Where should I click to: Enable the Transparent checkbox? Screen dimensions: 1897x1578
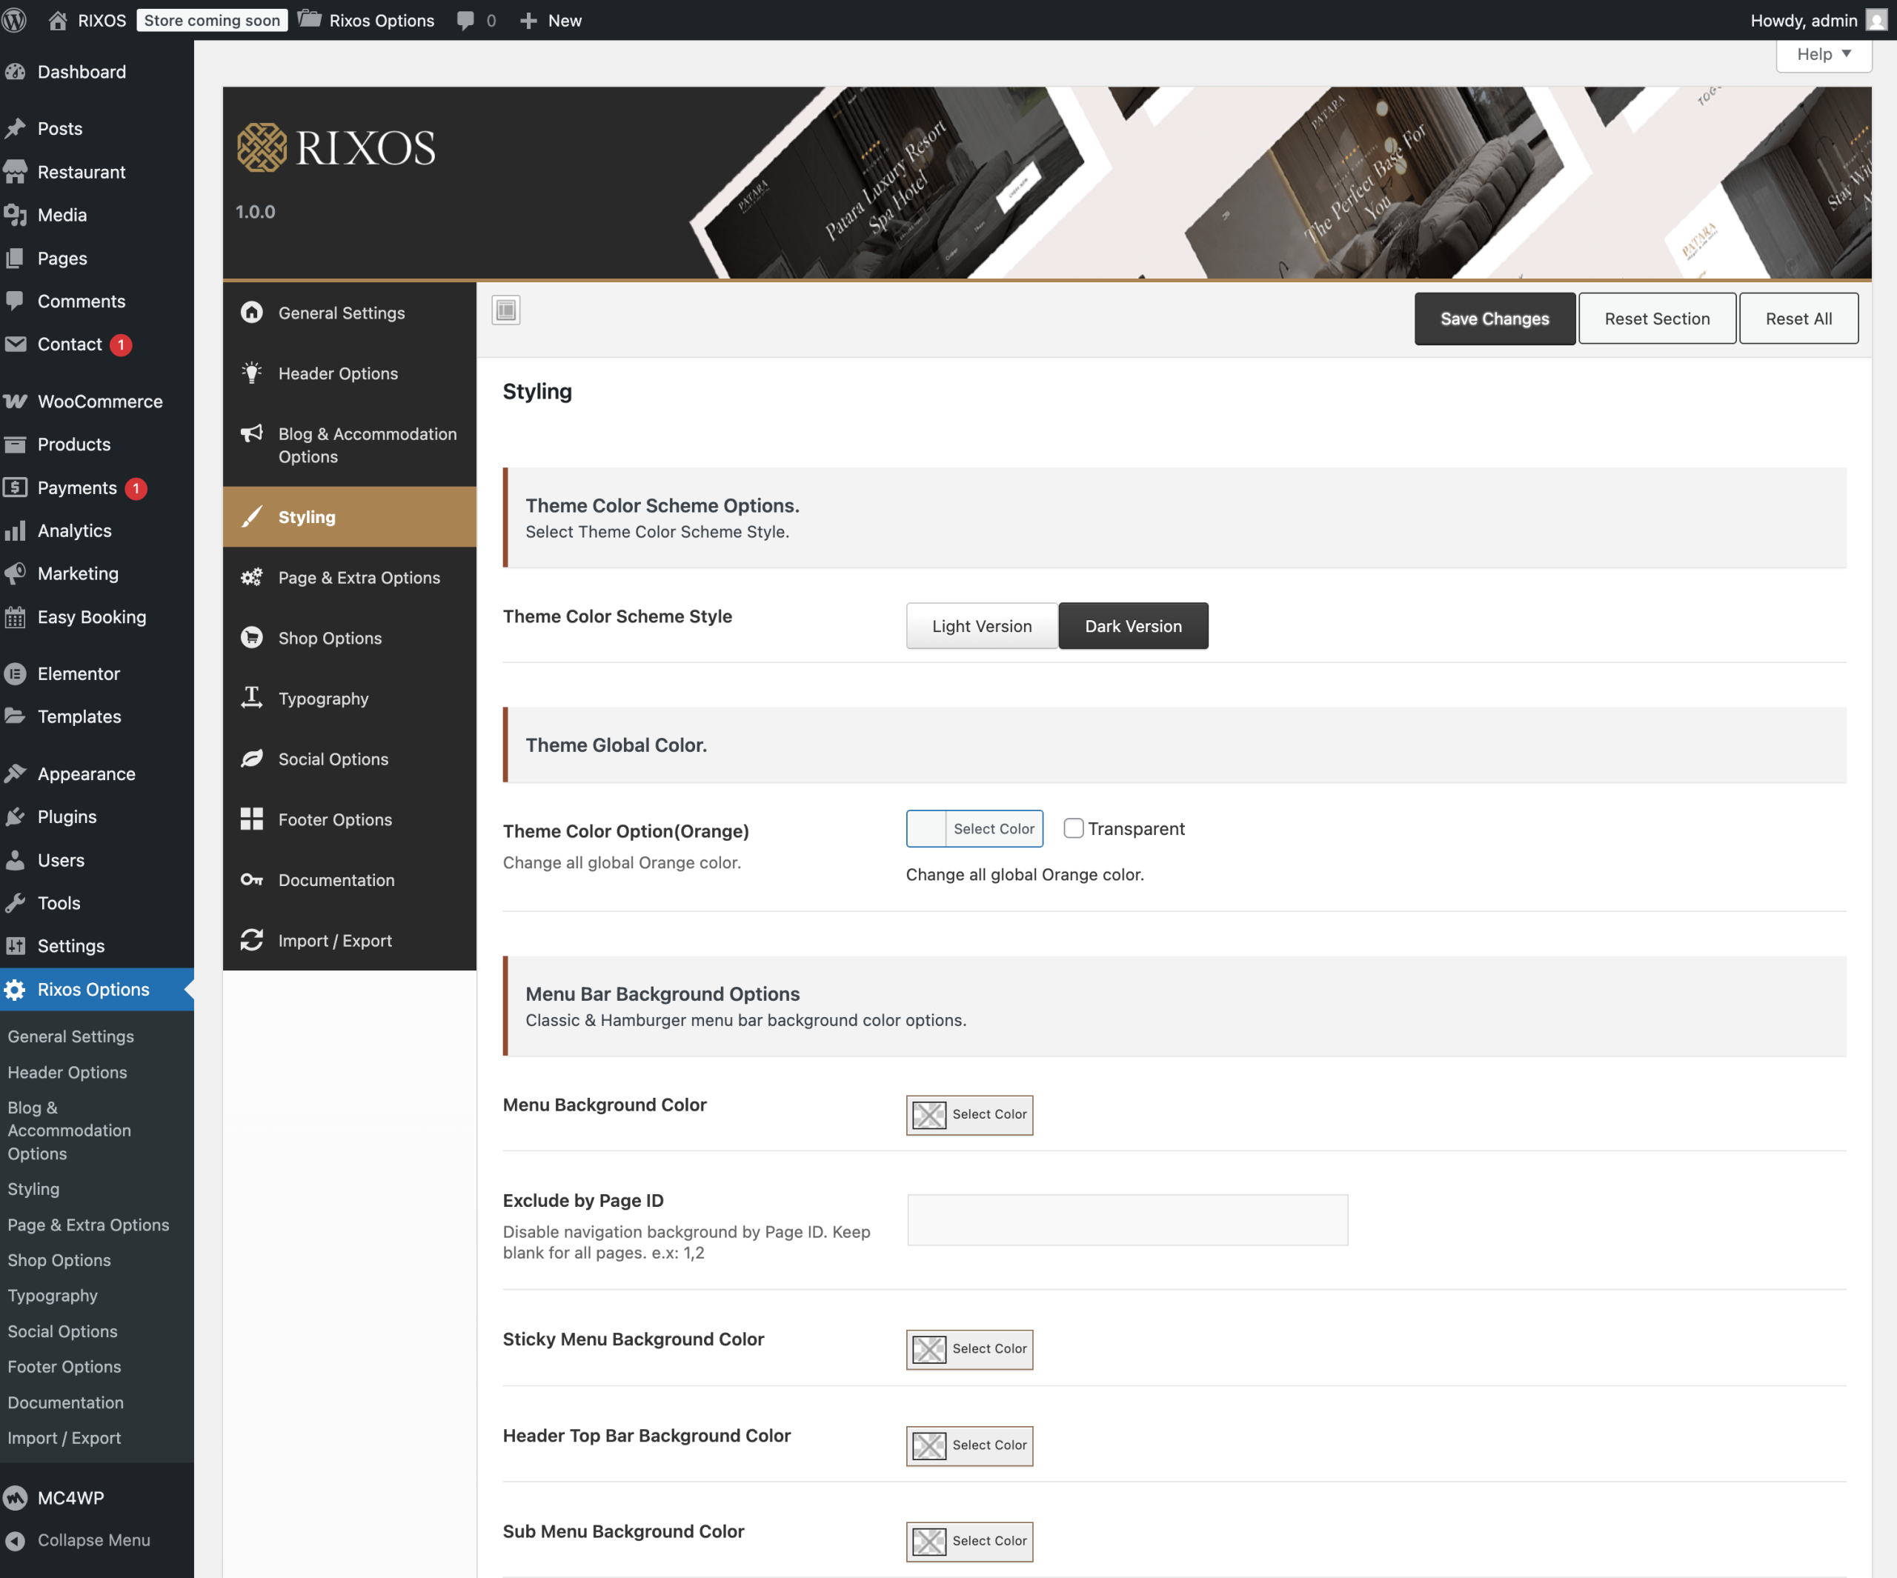[1073, 828]
